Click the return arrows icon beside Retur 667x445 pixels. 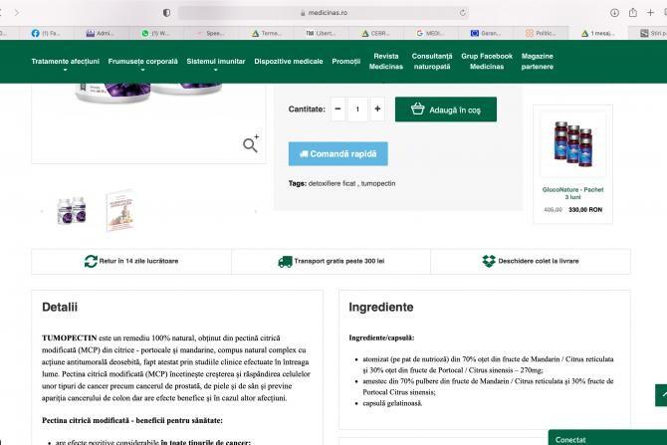click(x=91, y=261)
